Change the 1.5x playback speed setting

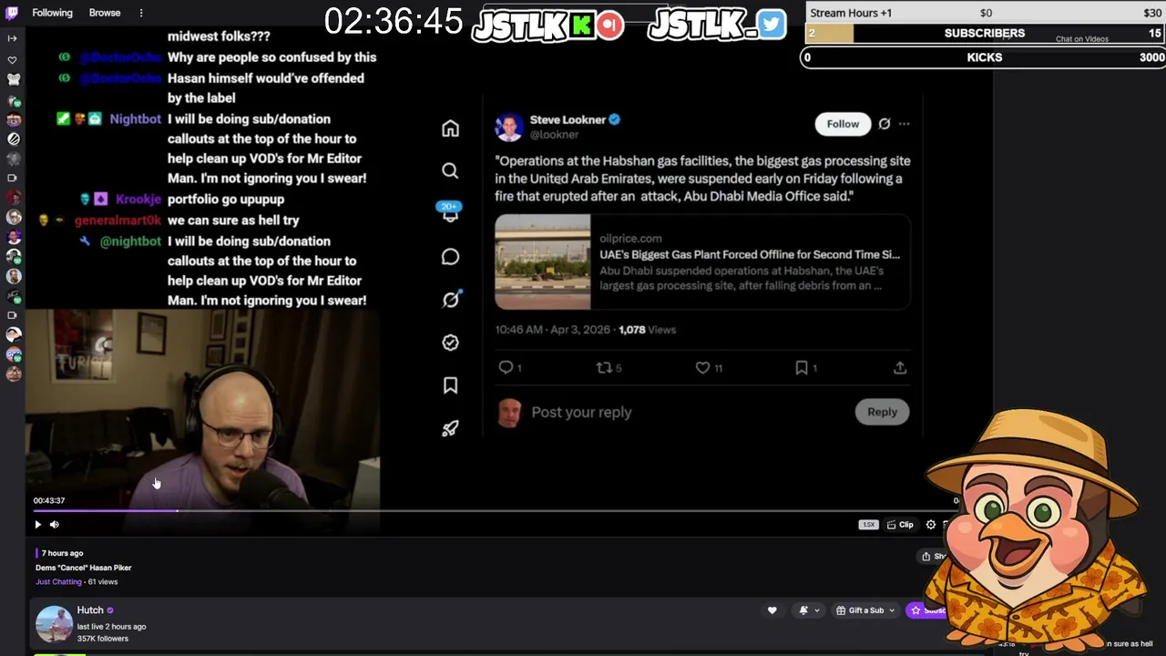[868, 525]
